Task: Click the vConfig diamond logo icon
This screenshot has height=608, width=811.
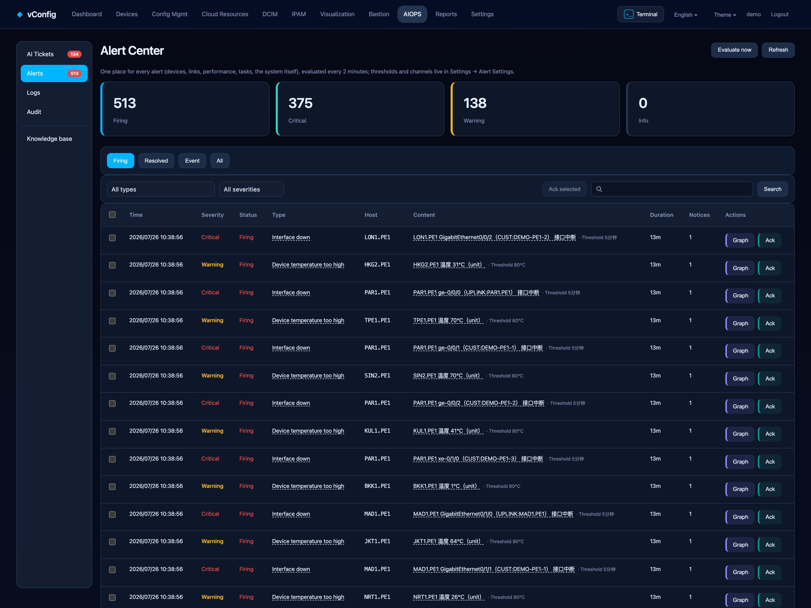Action: (x=20, y=14)
